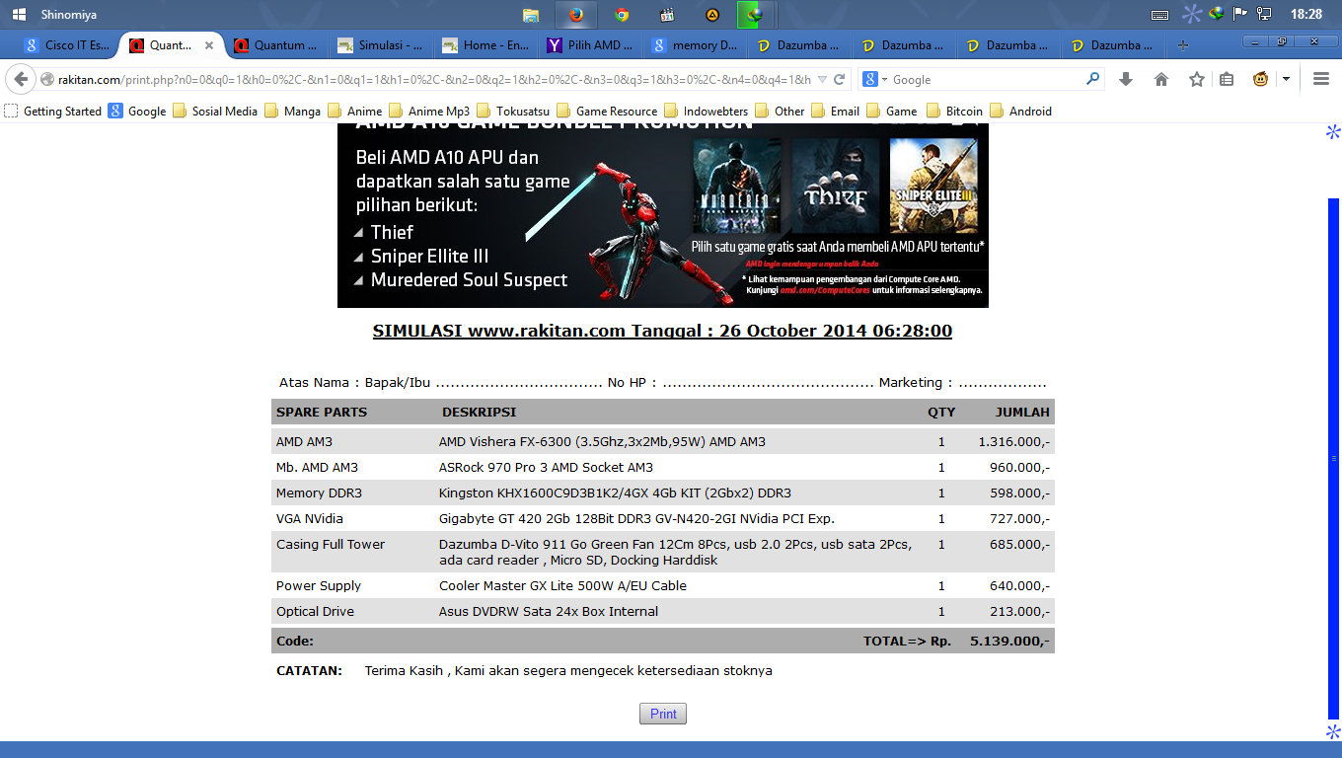Select the ASRock 970 Pro 3 description
This screenshot has width=1342, height=758.
[x=546, y=467]
